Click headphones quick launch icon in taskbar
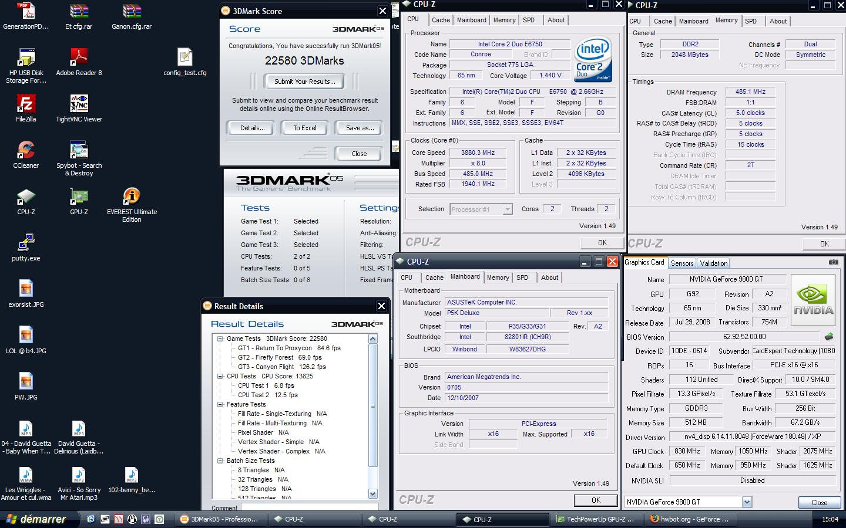This screenshot has height=528, width=846. [146, 519]
